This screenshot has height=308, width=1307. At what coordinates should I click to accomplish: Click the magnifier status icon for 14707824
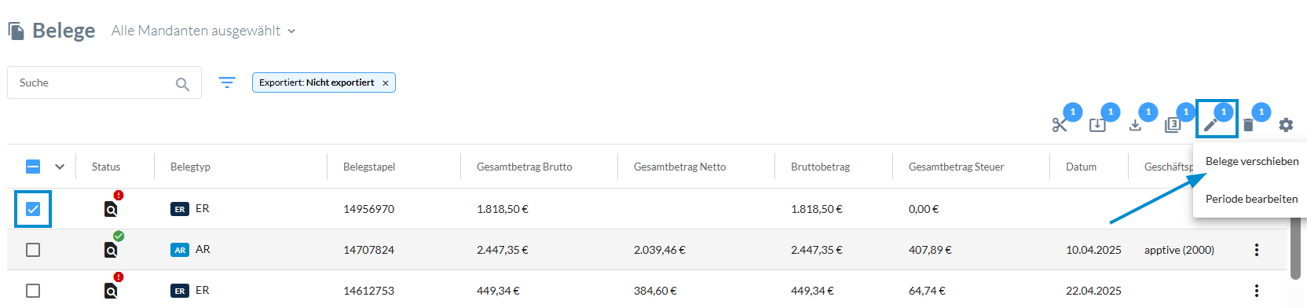[x=112, y=250]
